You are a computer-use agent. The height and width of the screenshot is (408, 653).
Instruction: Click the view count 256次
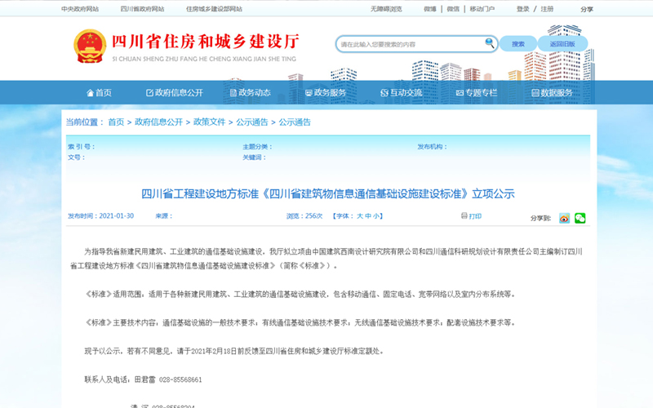click(314, 215)
